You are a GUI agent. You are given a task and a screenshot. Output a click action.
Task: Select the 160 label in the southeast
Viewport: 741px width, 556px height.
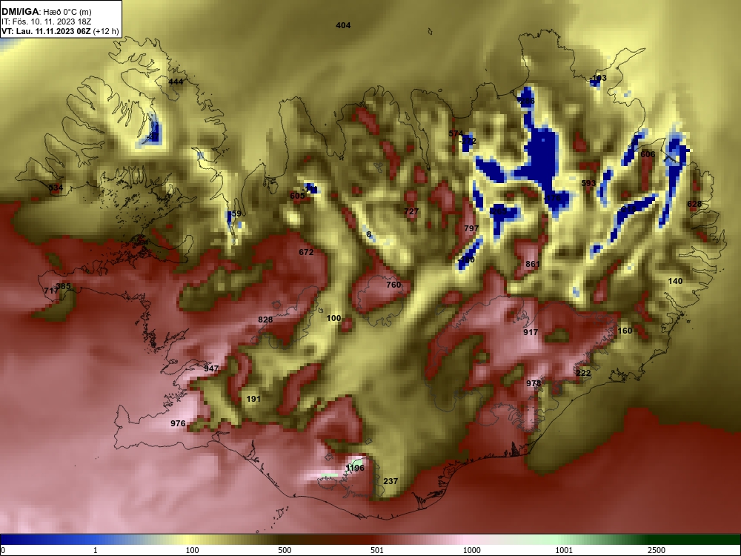click(625, 331)
